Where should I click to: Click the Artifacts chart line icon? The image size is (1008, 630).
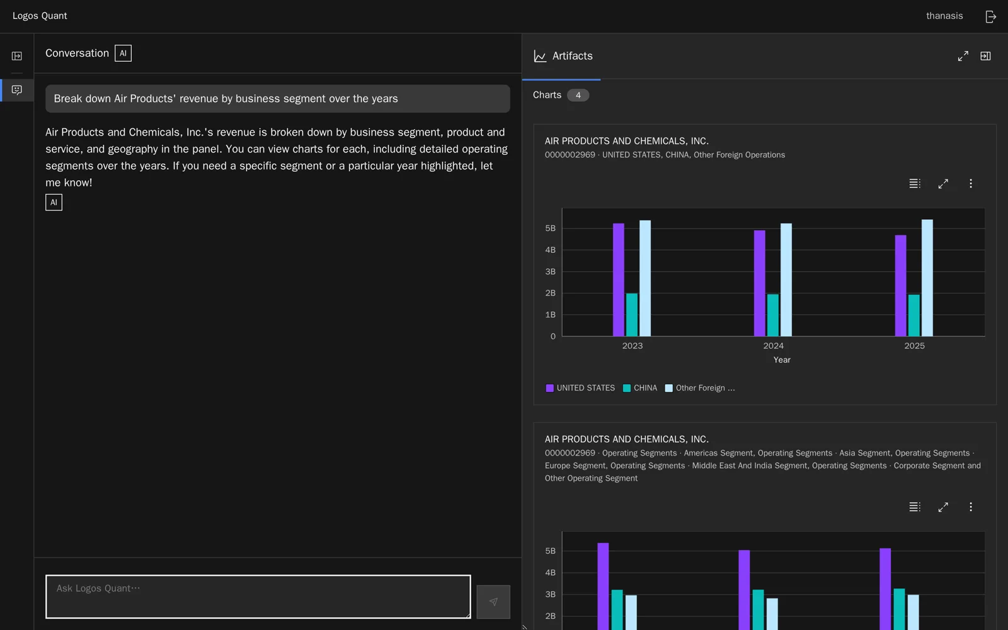(540, 56)
